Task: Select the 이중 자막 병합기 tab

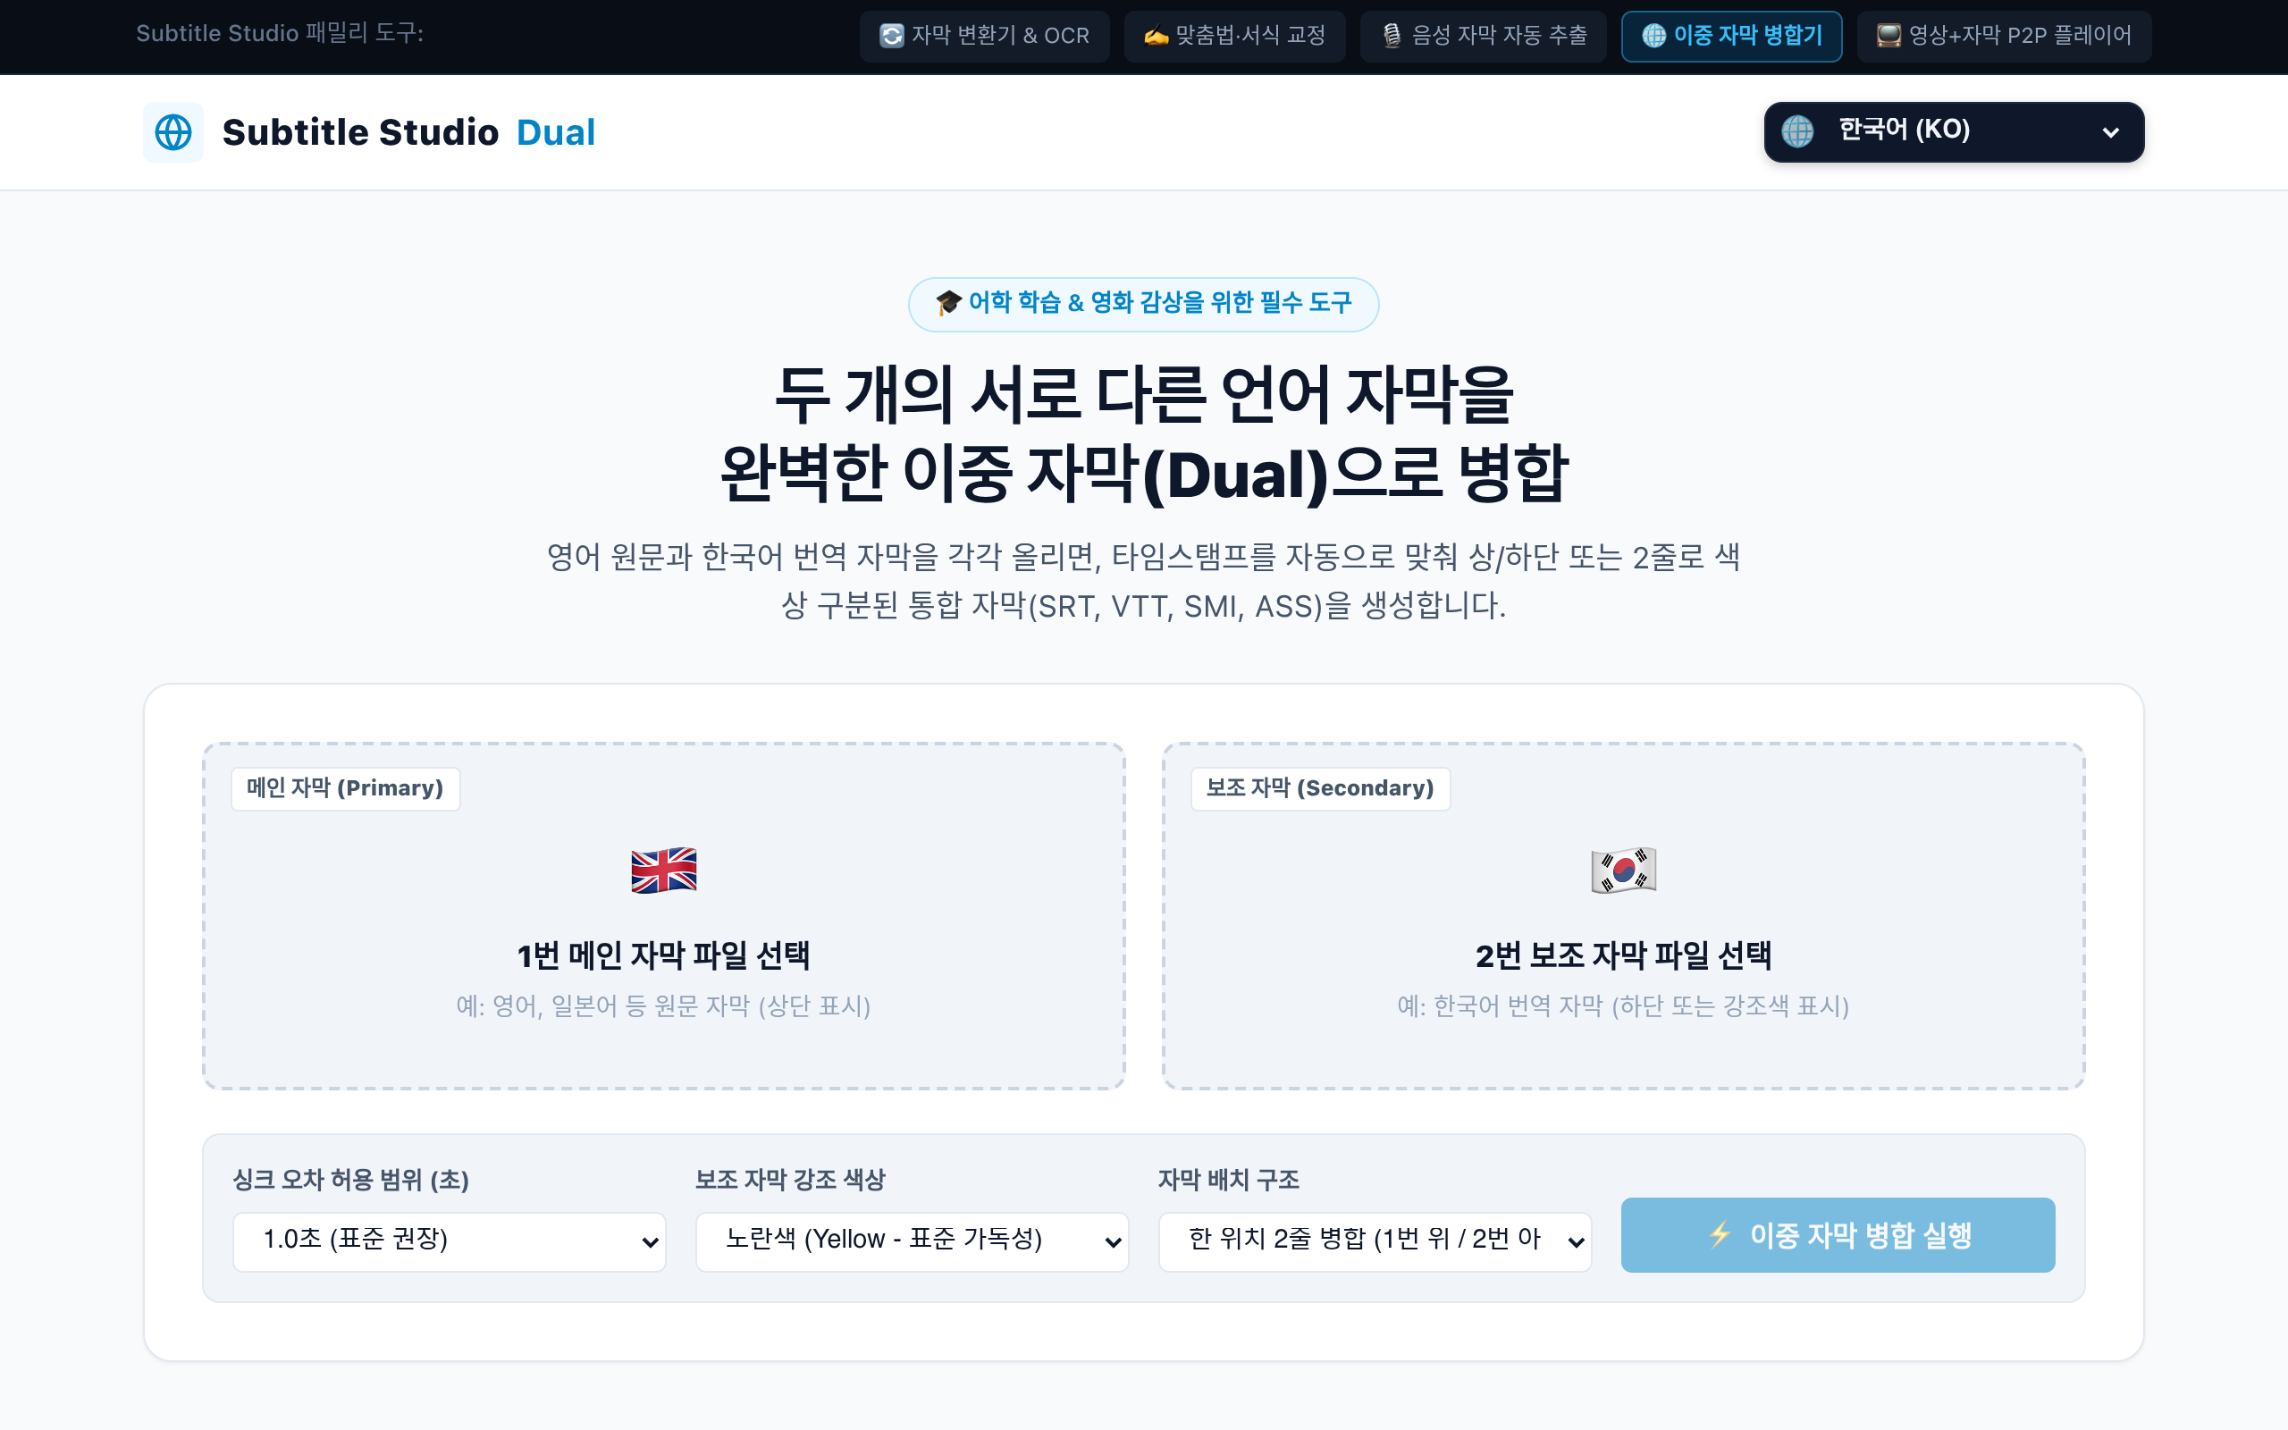Action: (1731, 36)
